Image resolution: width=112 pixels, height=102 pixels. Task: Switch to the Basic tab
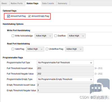pos(4,3)
